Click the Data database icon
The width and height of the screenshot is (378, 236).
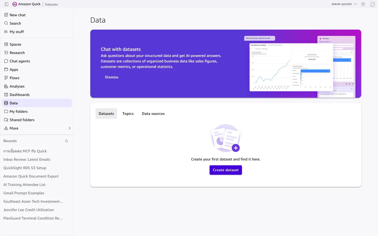pos(6,103)
